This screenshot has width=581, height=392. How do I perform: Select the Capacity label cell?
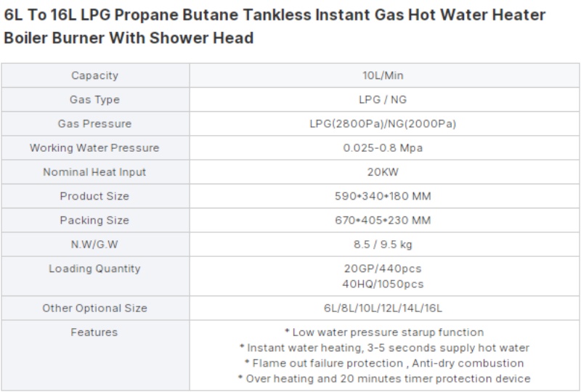point(95,75)
